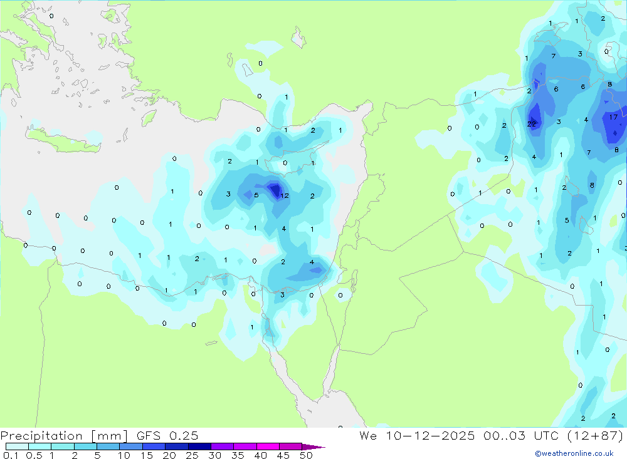Screen dimensions: 627x459
Task: Click the above-50 arrow tip of legend
Action: [314, 446]
